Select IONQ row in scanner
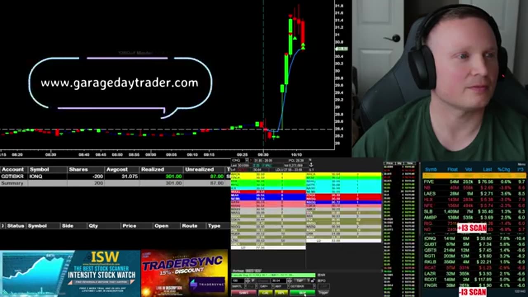The width and height of the screenshot is (528, 297). pyautogui.click(x=474, y=238)
